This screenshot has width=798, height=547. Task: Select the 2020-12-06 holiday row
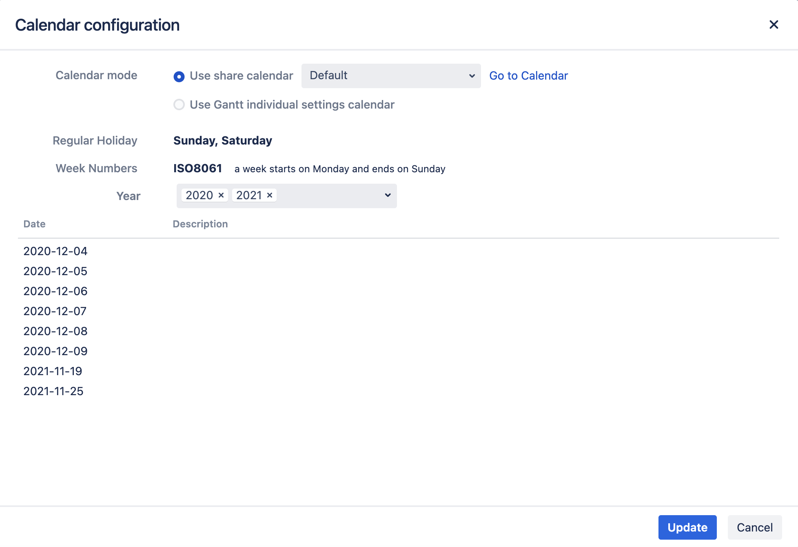click(55, 291)
